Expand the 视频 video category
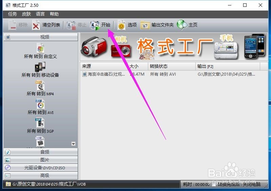Image resolution: width=271 pixels, height=191 pixels. (41, 37)
